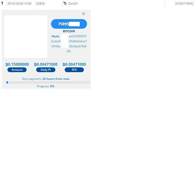This screenshot has width=194, height=184.
Task: Close the PI895 details panel
Action: (83, 14)
